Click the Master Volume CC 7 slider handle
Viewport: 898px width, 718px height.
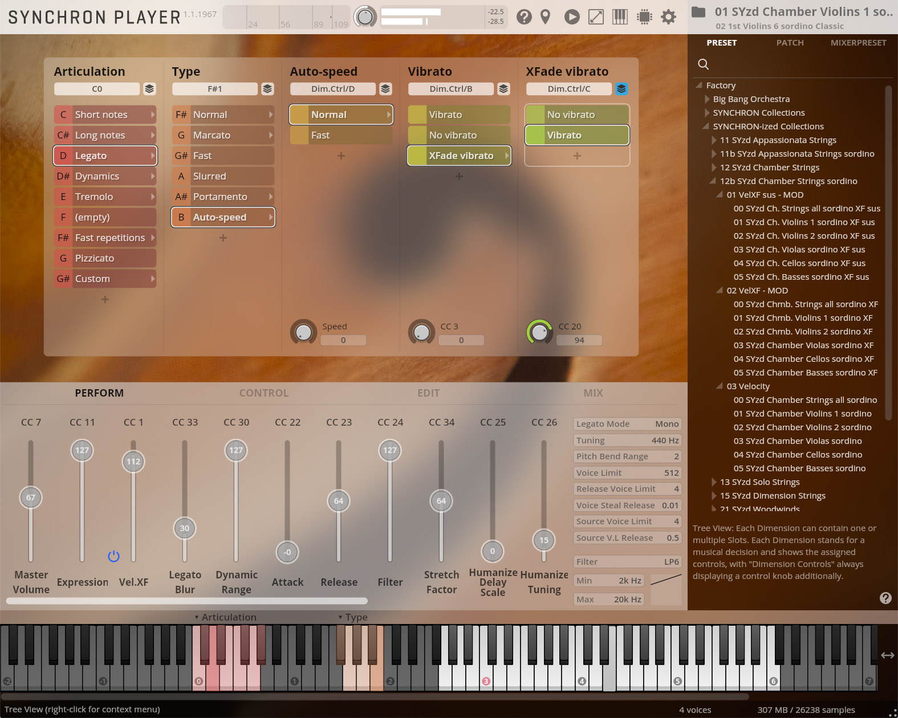31,497
